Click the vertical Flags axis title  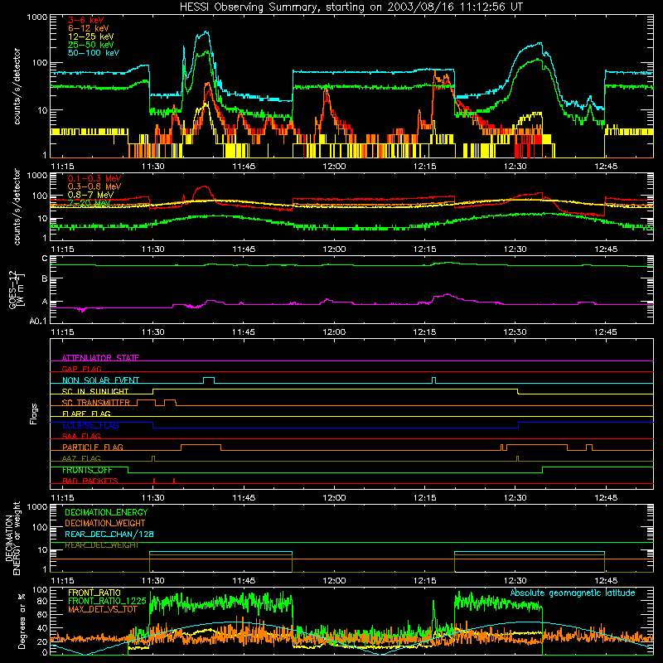(x=34, y=414)
